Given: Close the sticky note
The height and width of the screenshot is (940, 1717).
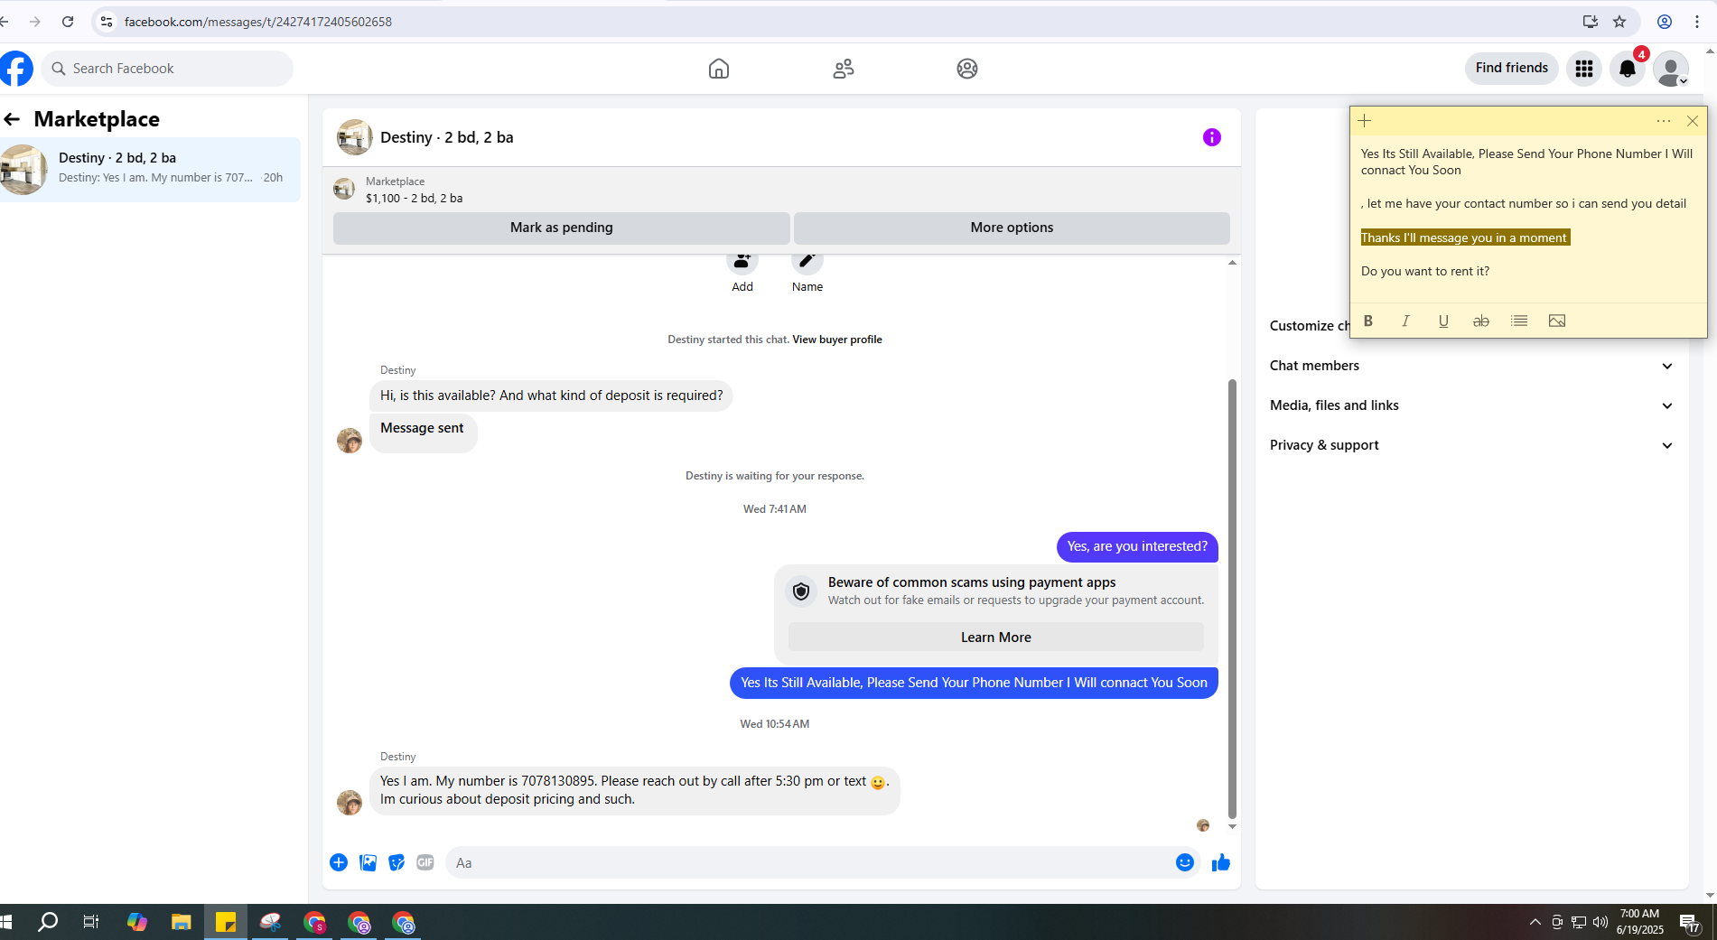Looking at the screenshot, I should 1693,121.
